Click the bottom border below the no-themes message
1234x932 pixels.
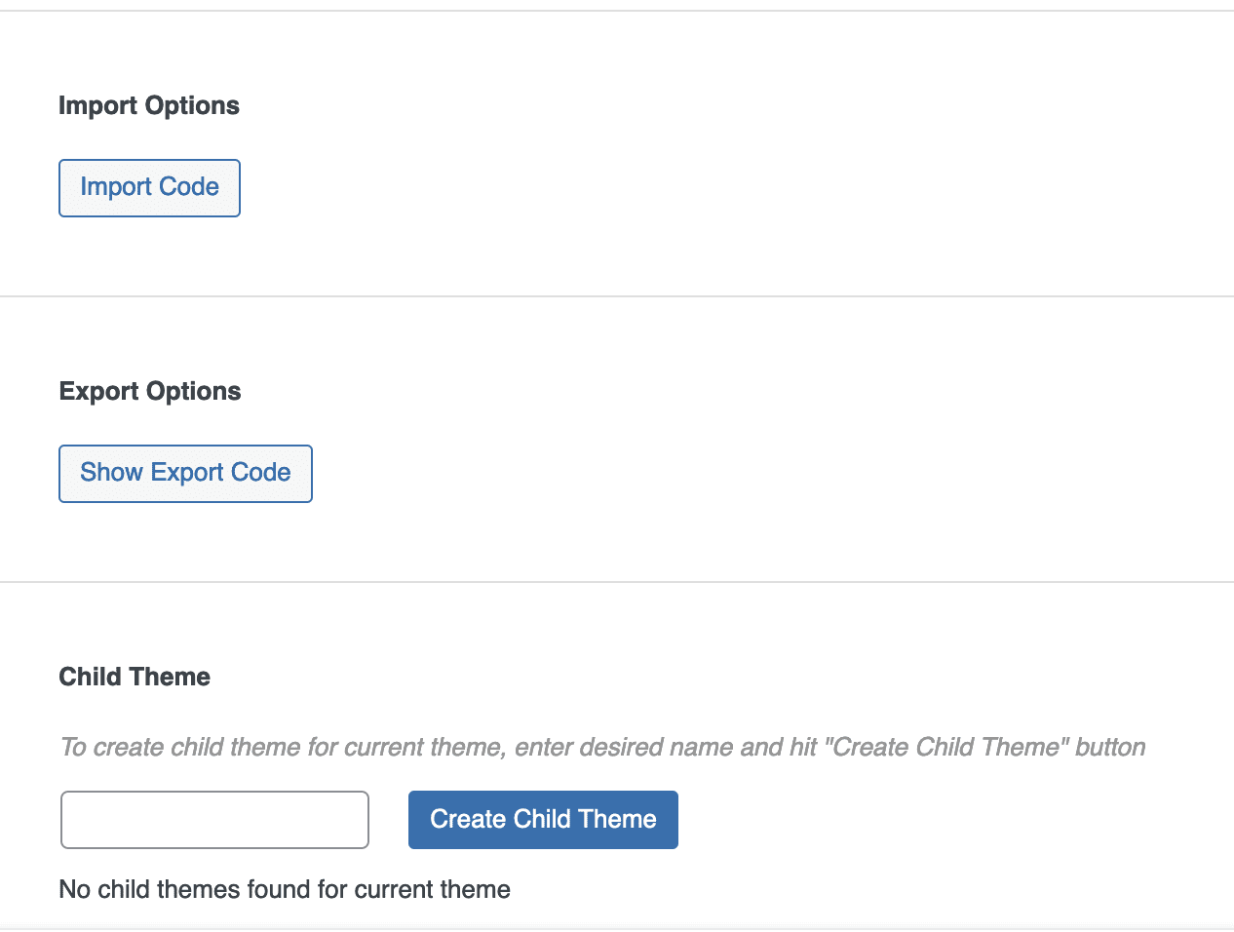tap(617, 928)
